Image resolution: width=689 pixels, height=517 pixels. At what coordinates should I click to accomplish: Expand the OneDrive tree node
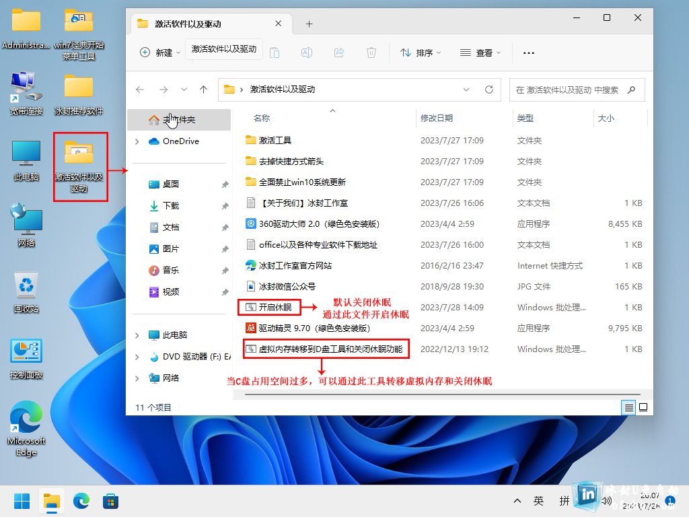click(137, 141)
